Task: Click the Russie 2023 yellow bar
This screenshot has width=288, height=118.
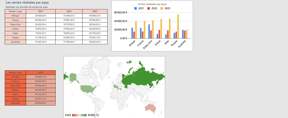Action: pos(178,26)
